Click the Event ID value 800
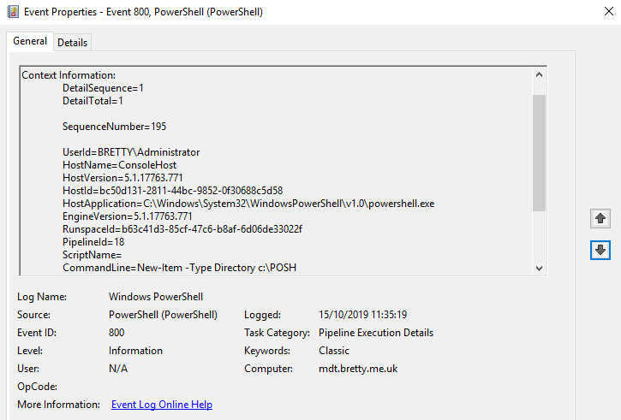This screenshot has width=621, height=420. tap(117, 333)
